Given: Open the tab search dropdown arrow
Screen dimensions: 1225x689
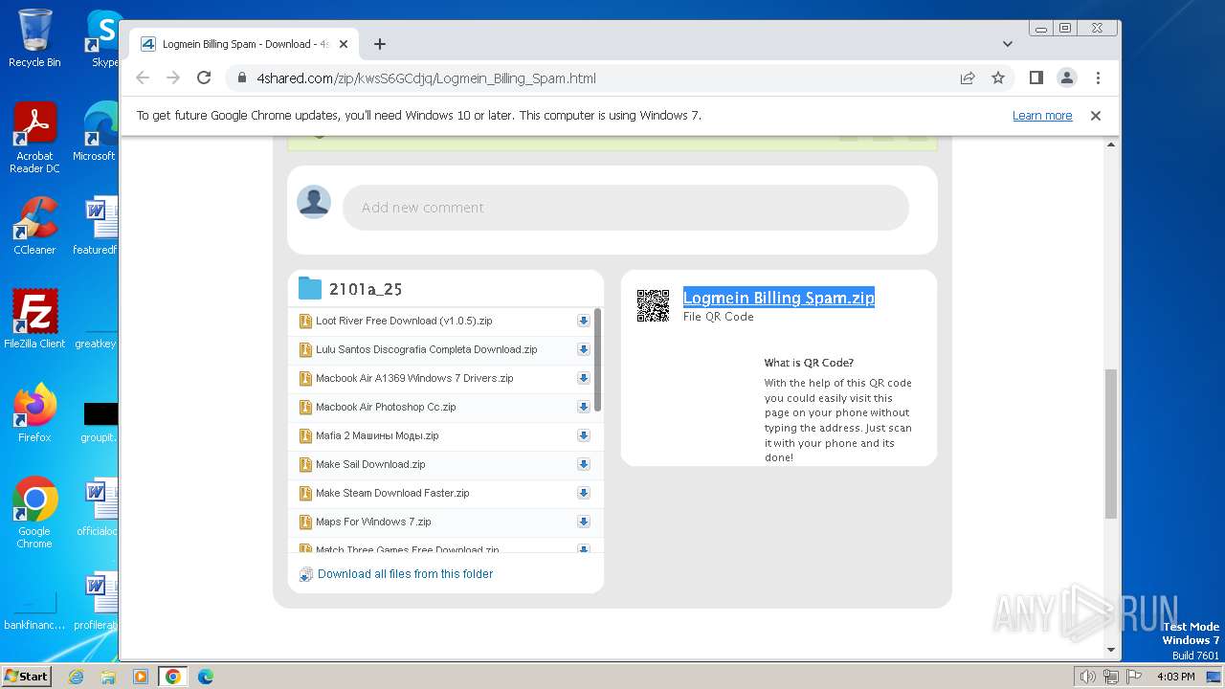Looking at the screenshot, I should 1007,44.
